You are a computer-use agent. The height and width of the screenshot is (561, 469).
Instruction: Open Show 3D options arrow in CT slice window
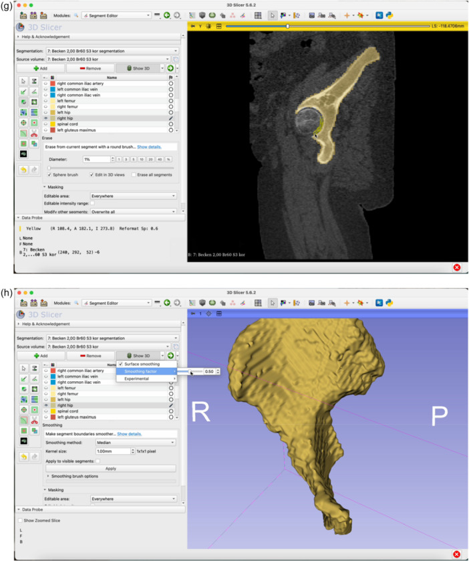click(x=162, y=68)
